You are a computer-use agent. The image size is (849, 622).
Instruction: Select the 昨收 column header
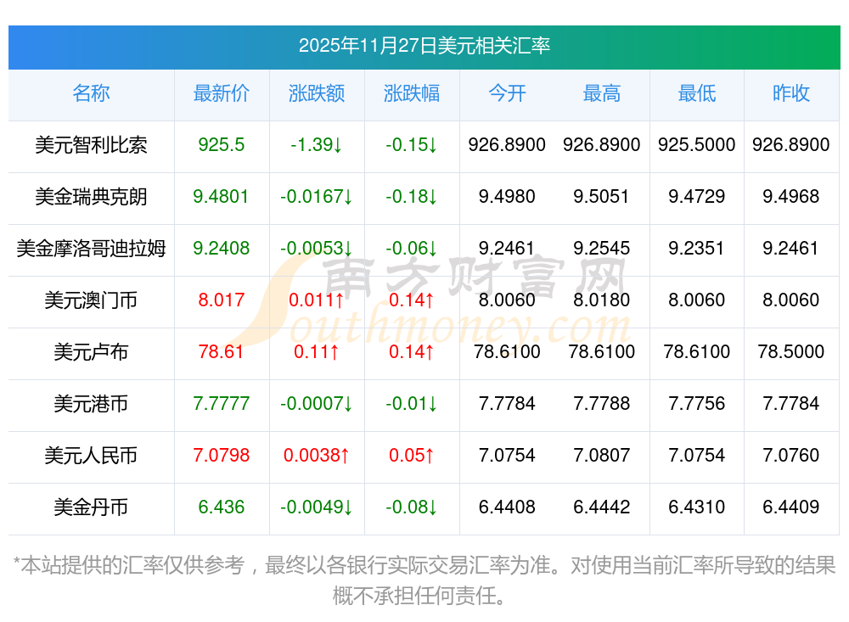click(x=791, y=93)
